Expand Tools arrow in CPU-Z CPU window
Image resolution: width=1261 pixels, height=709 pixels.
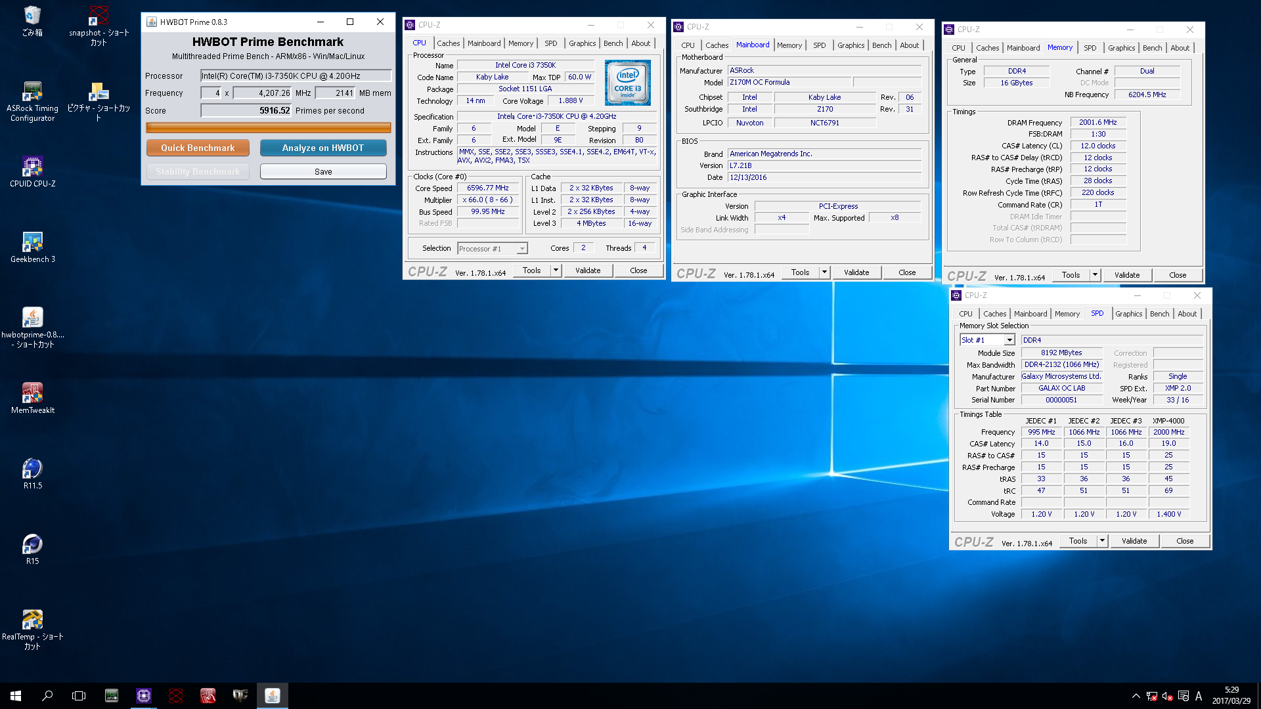click(556, 270)
